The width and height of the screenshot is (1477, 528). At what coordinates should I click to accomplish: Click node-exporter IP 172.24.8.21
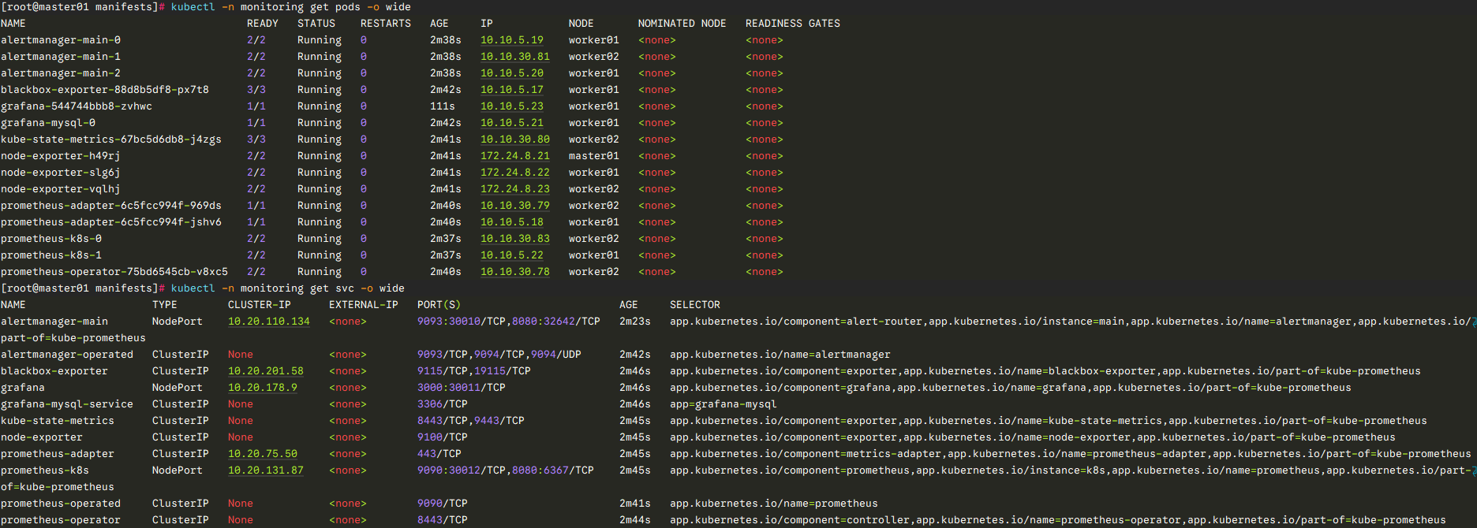(x=514, y=156)
